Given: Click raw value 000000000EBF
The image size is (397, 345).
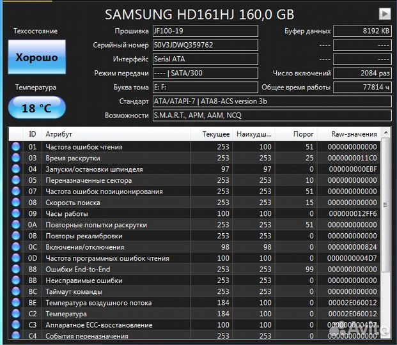Looking at the screenshot, I should tap(353, 169).
